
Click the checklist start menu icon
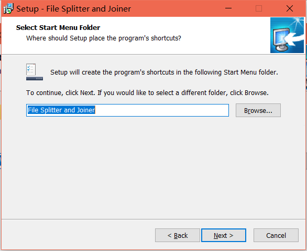35,72
